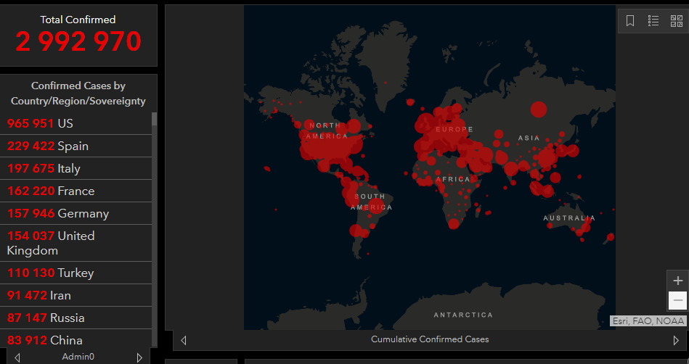Click next arrow beside Admin0

point(139,357)
